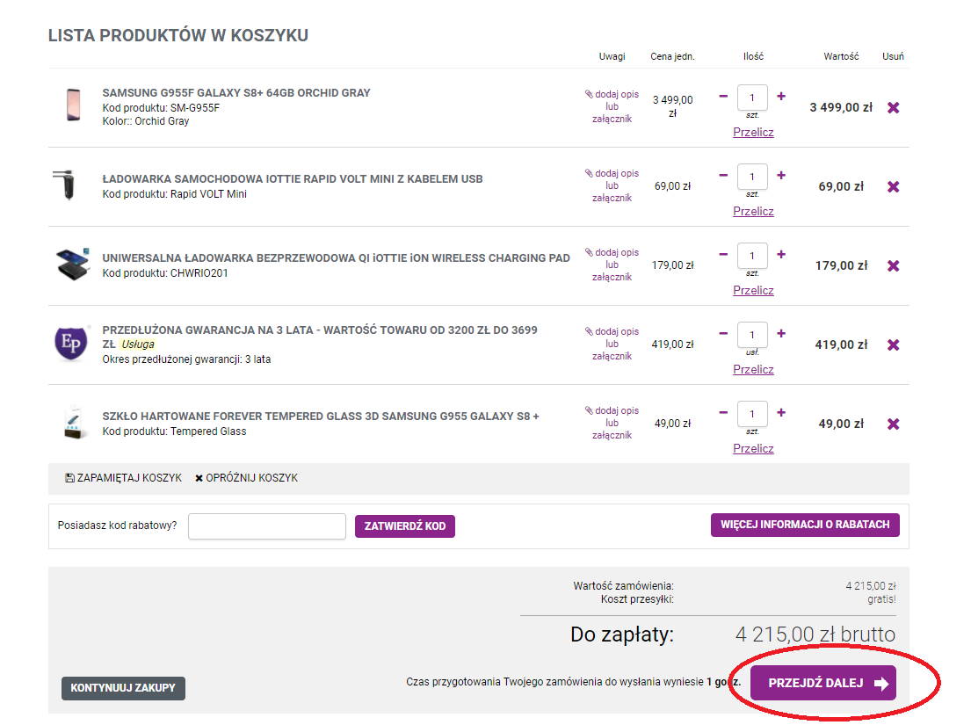The image size is (971, 725).
Task: Decrease quantity of extended warranty service
Action: pyautogui.click(x=723, y=334)
